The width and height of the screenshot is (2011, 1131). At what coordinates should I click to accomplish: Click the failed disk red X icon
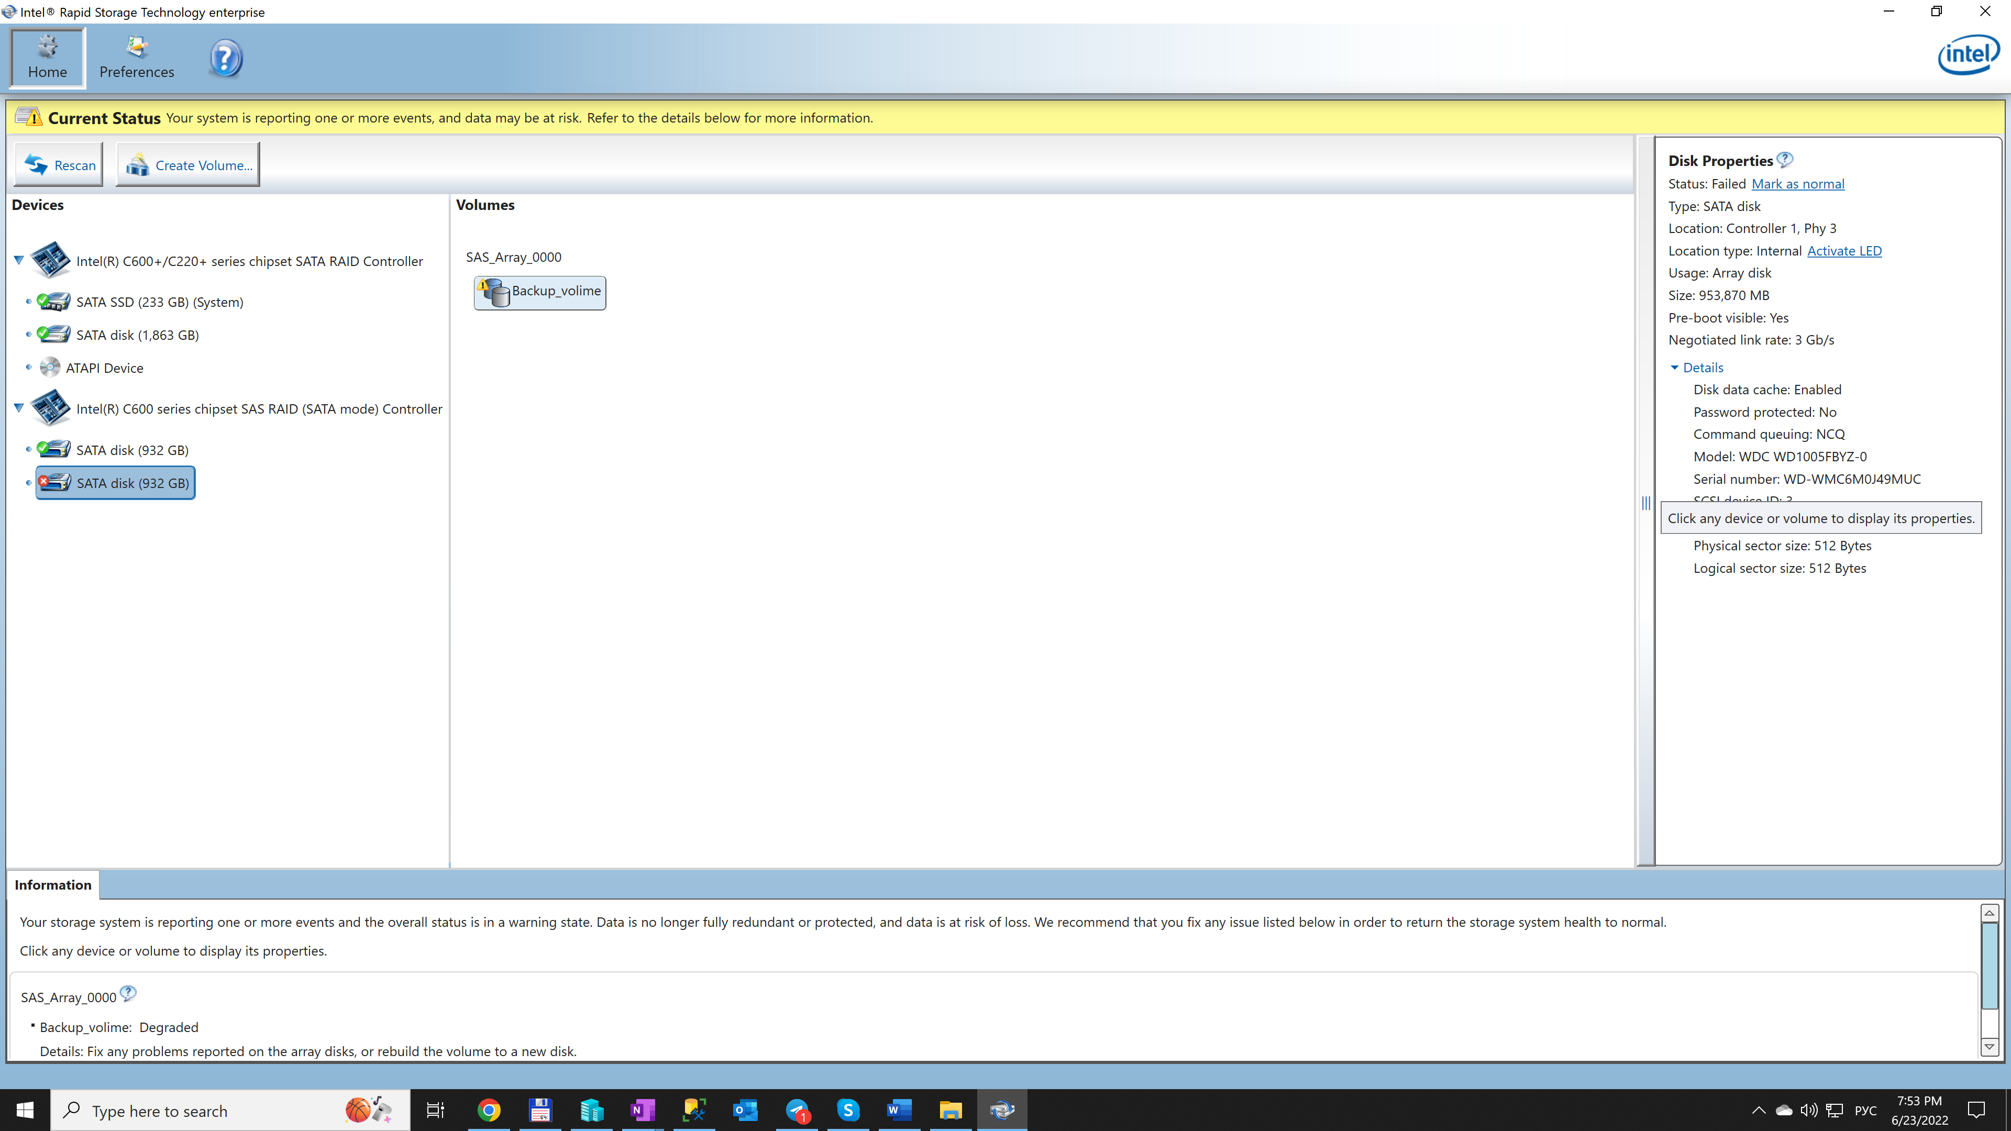[x=43, y=481]
